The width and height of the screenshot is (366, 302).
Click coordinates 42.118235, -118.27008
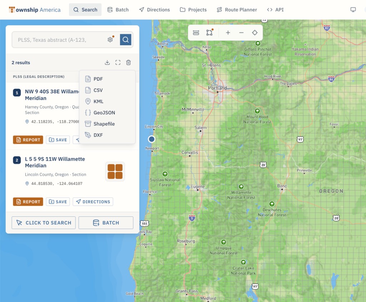(55, 122)
